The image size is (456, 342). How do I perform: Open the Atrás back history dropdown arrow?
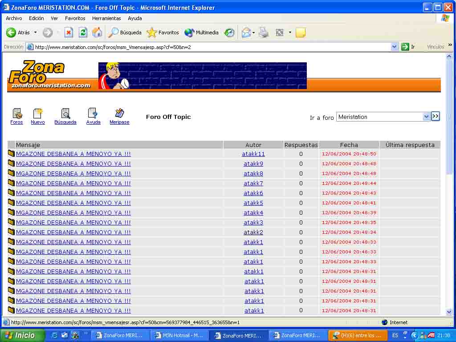point(36,33)
